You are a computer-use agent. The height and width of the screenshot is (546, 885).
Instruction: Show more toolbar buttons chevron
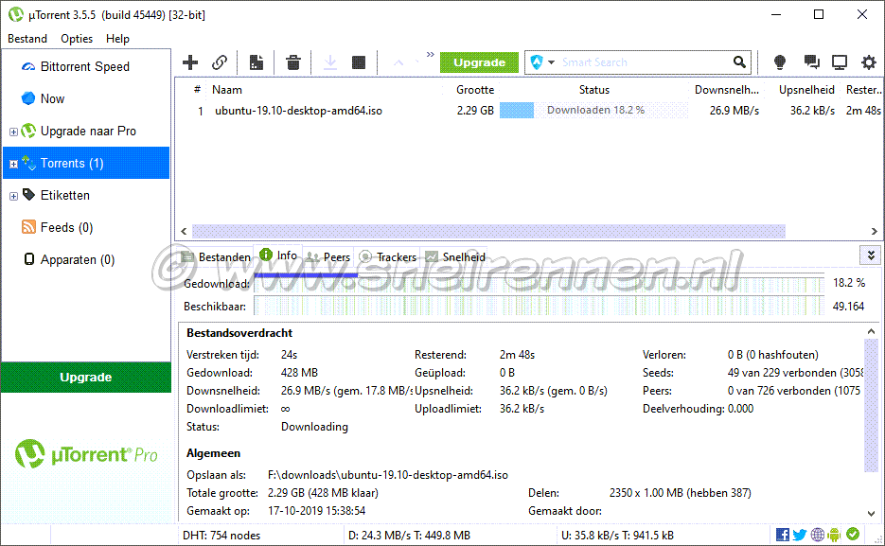(430, 55)
